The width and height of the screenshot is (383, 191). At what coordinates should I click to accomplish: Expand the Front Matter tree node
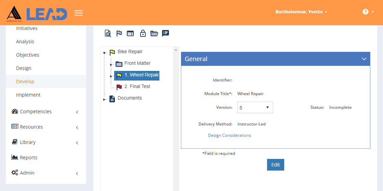(x=111, y=64)
